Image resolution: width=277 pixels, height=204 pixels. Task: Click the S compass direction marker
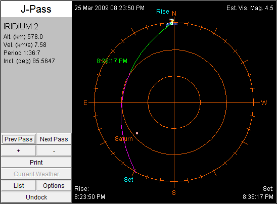(x=174, y=193)
